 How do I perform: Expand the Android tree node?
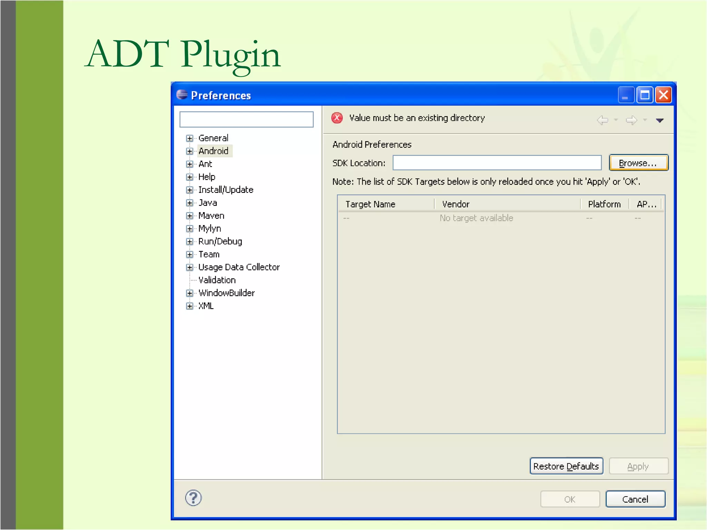pyautogui.click(x=190, y=151)
